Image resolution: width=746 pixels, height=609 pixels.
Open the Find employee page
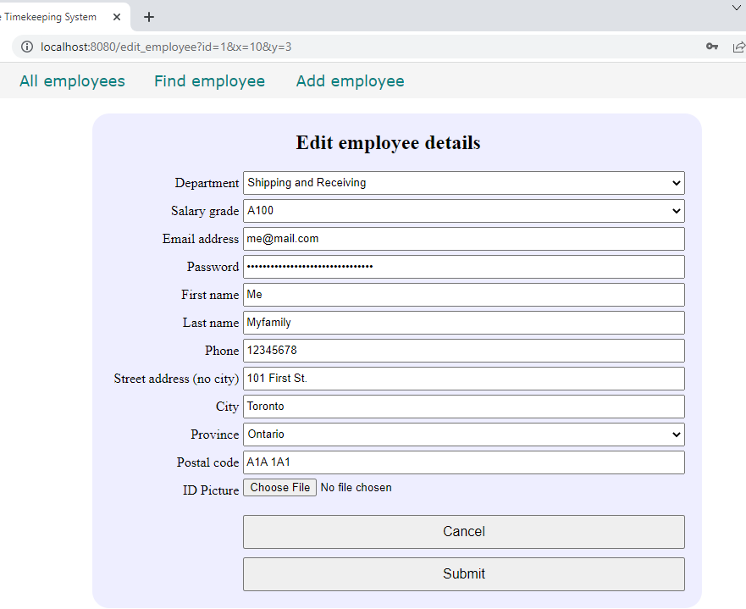click(x=209, y=81)
